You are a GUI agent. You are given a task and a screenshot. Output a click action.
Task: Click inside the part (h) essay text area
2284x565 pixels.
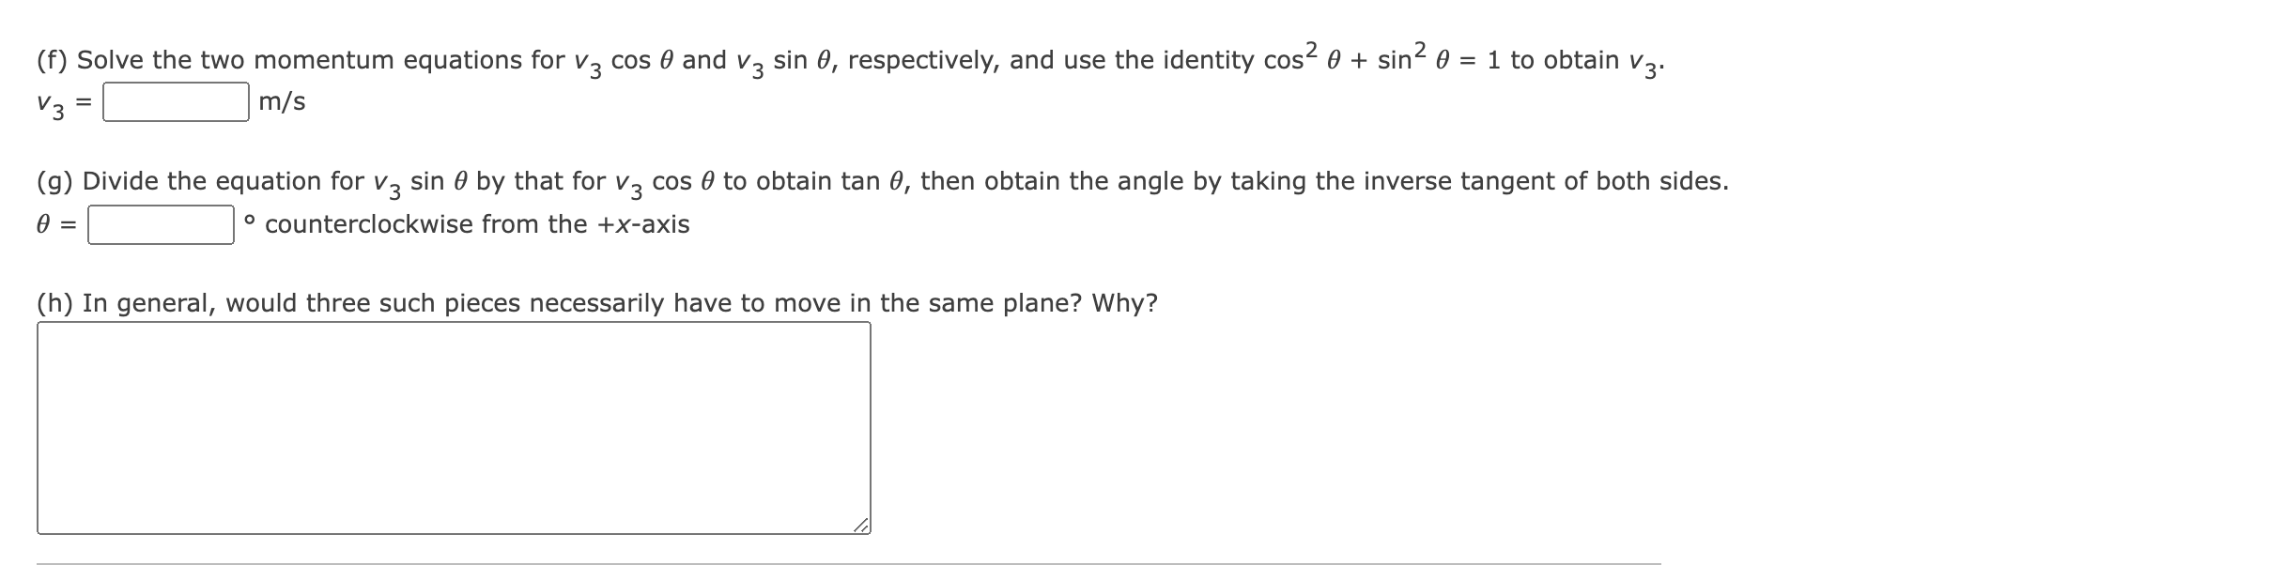point(454,429)
